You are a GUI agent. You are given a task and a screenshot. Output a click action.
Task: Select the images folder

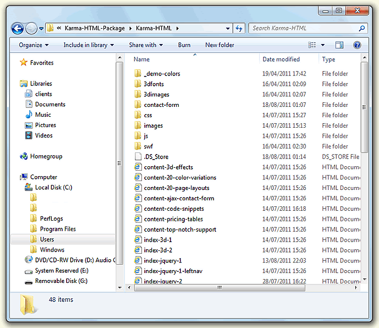[153, 125]
